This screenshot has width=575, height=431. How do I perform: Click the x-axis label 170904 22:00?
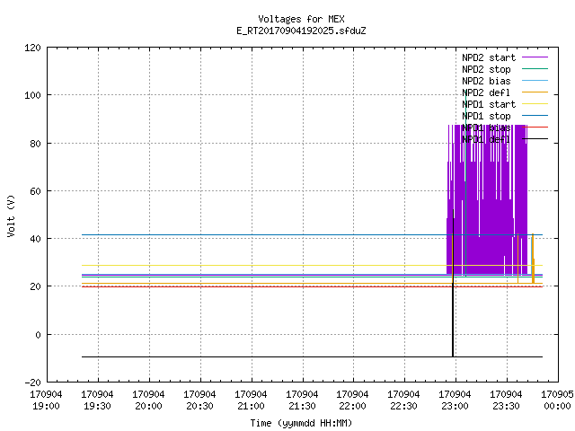tap(352, 400)
